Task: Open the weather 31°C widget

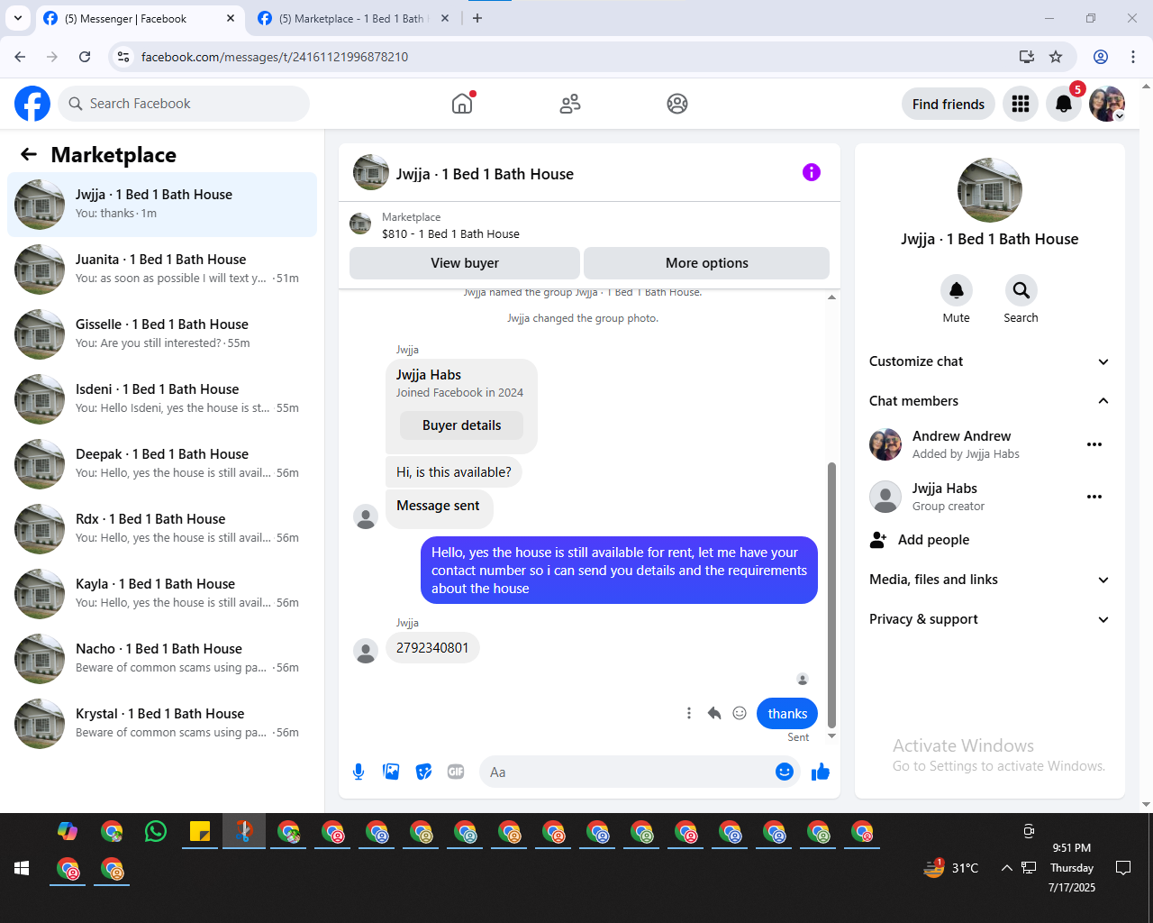Action: [951, 868]
